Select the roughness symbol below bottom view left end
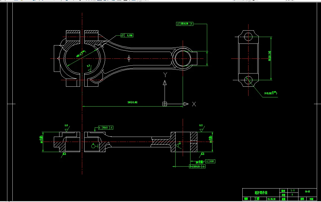Screen dimensions: 321x202 (63, 155)
